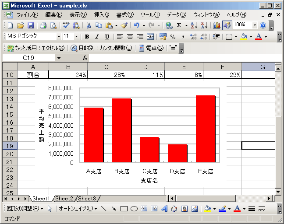Apply Currency style icon

pyautogui.click(x=163, y=37)
